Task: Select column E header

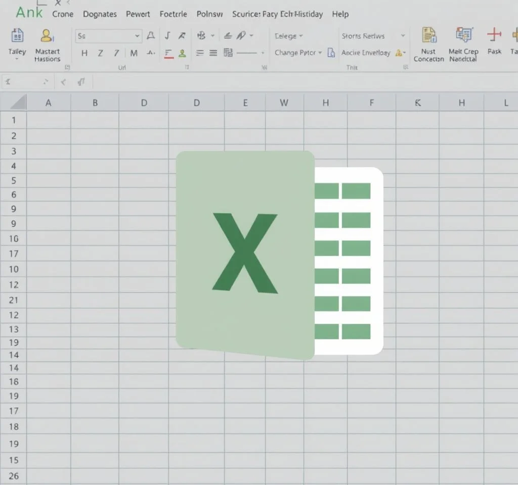Action: click(x=245, y=103)
